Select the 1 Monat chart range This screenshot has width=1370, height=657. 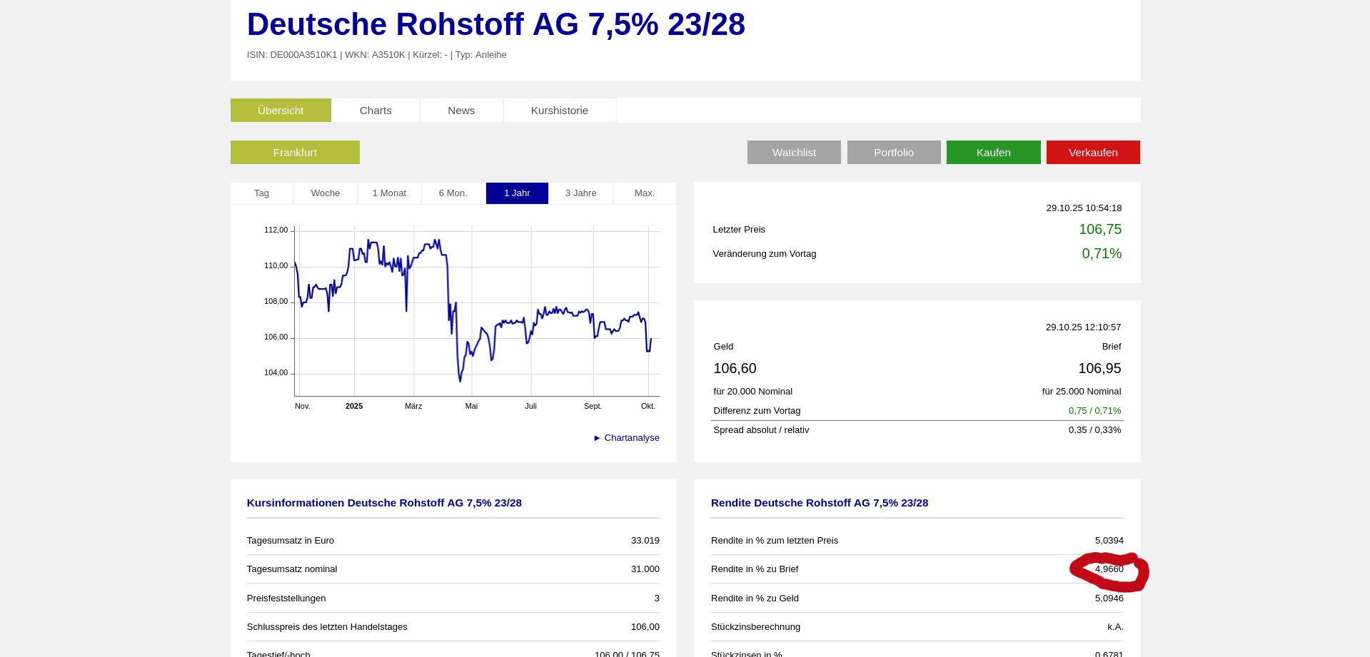click(389, 193)
